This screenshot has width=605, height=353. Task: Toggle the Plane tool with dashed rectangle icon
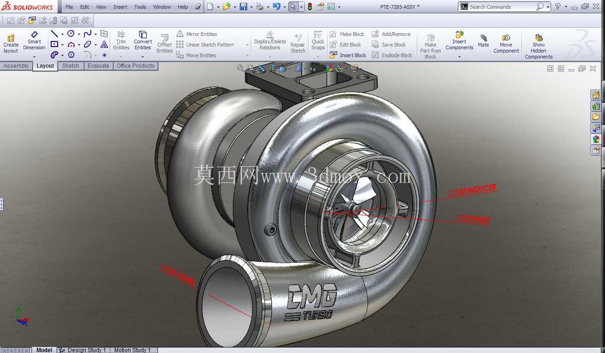coord(104,34)
